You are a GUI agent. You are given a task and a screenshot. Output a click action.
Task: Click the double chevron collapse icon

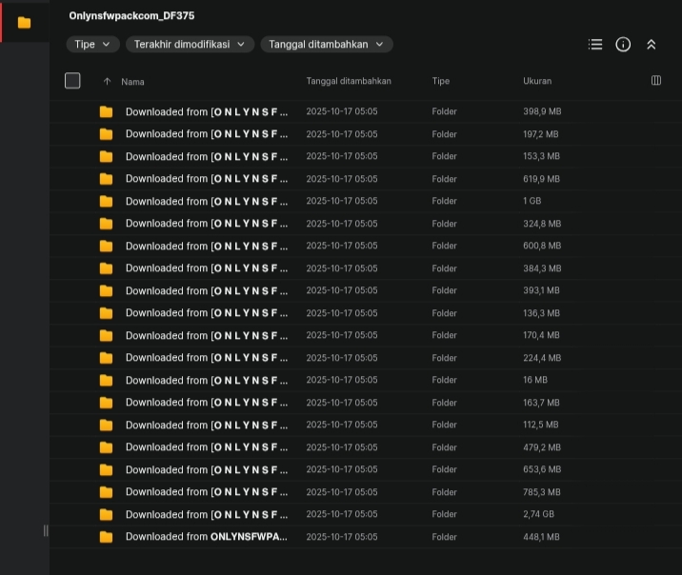point(652,44)
